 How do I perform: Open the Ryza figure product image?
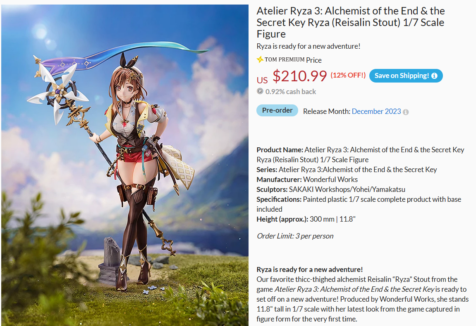pyautogui.click(x=125, y=165)
